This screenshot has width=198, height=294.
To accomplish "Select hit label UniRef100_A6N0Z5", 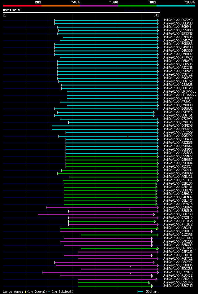I will point(178,61).
